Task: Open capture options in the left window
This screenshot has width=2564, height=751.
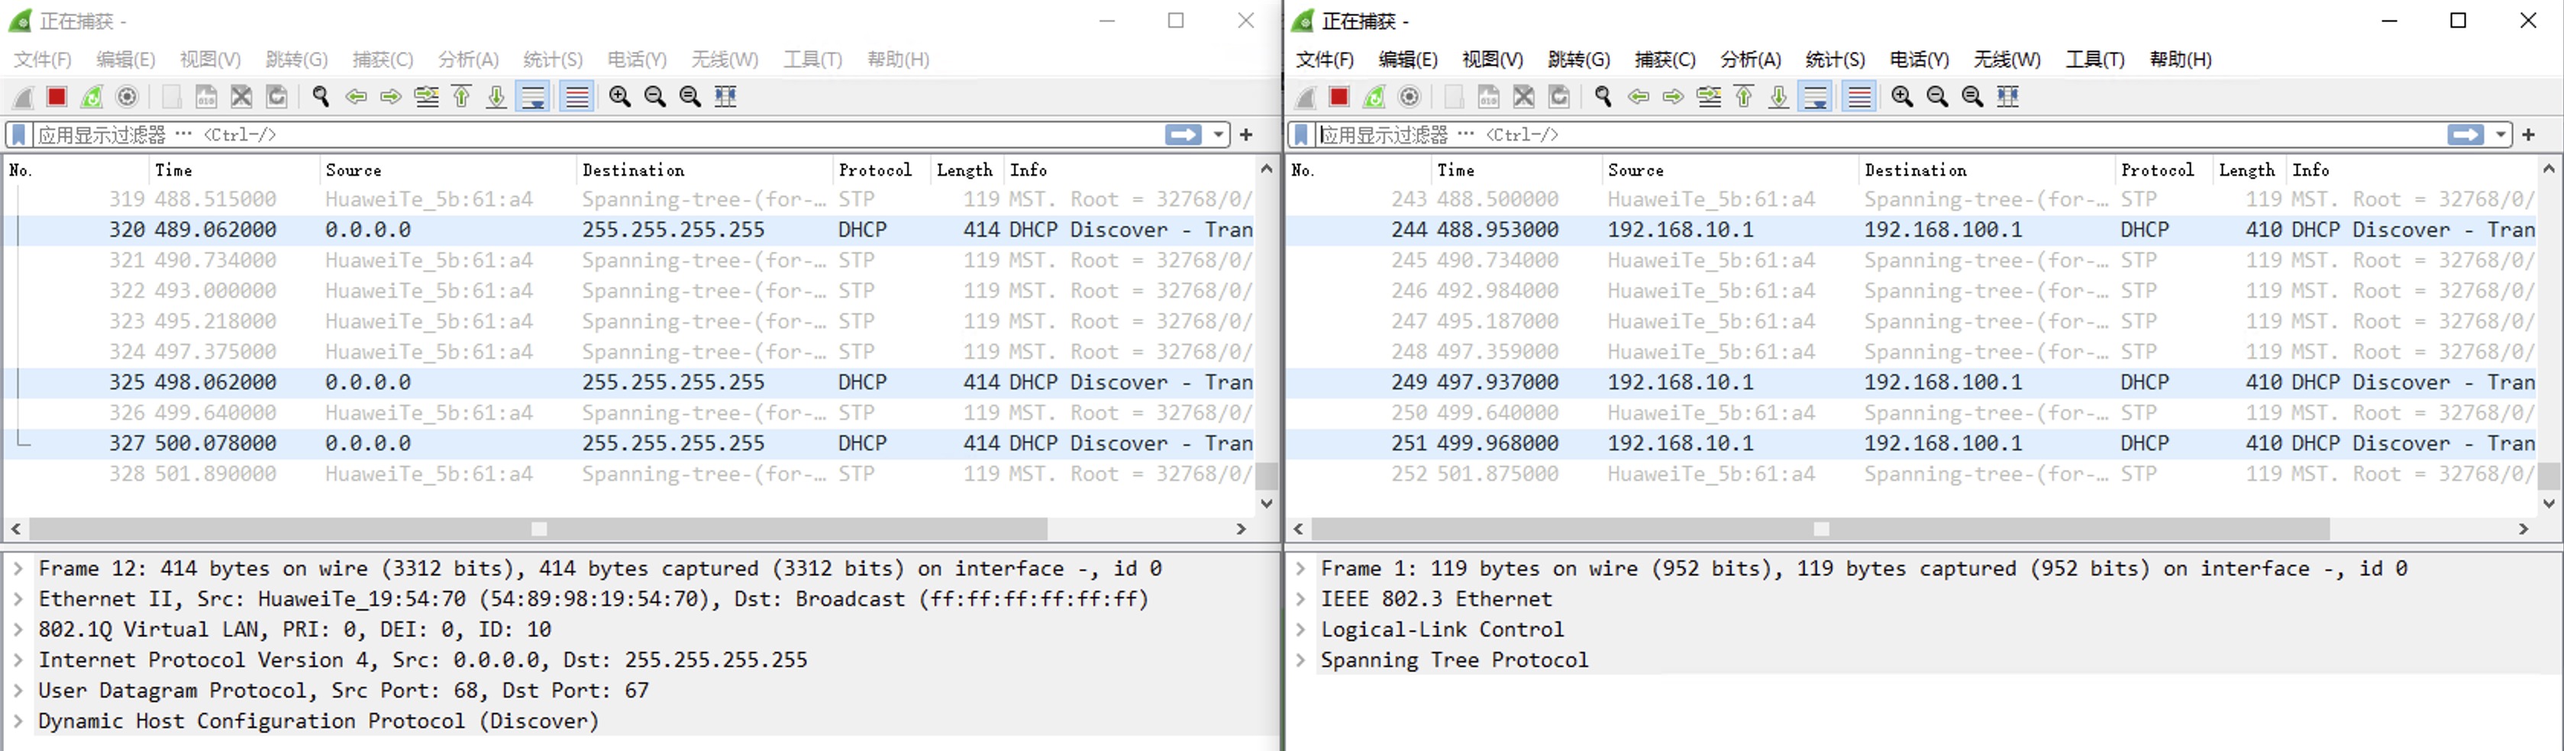Action: pos(128,96)
